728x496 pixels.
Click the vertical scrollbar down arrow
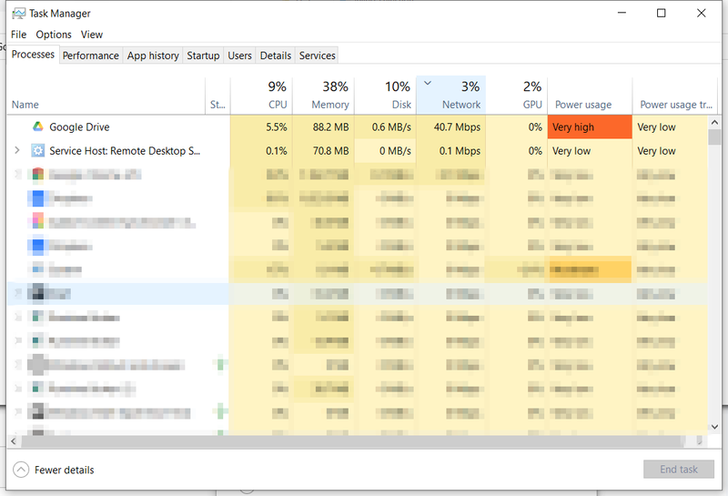[x=714, y=427]
